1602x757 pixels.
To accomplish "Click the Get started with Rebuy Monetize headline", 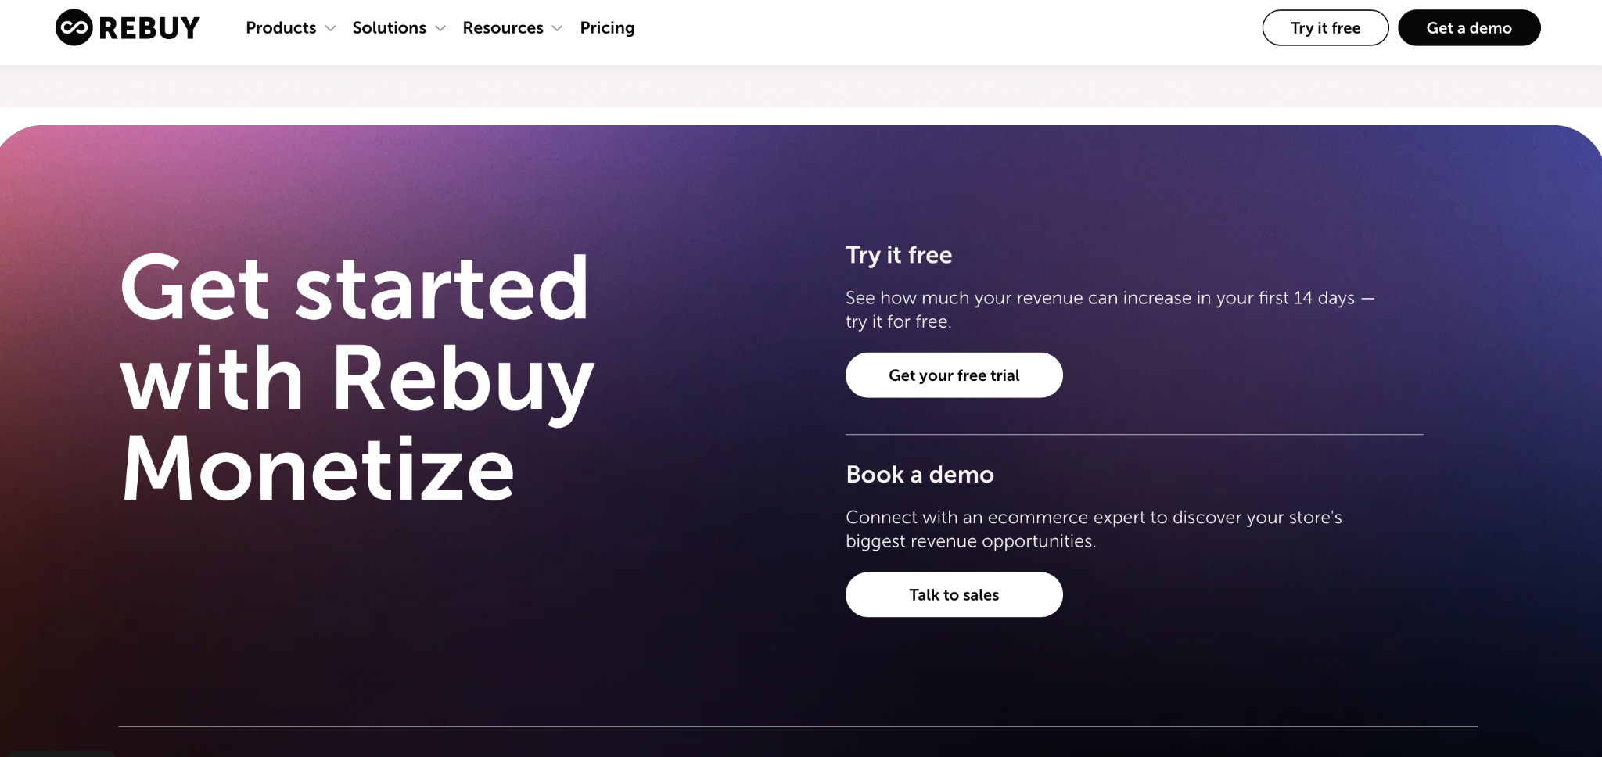I will (357, 378).
